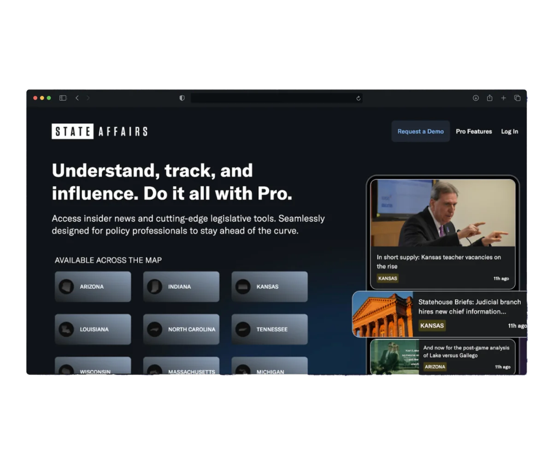Screen dimensions: 553x464
Task: Open a new tab with plus icon
Action: pos(503,98)
